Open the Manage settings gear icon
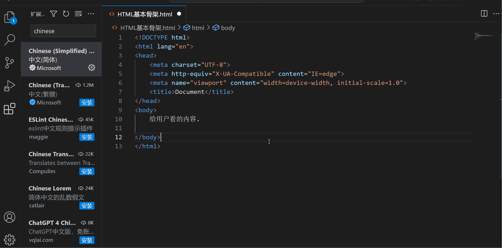The image size is (502, 248). point(10,240)
